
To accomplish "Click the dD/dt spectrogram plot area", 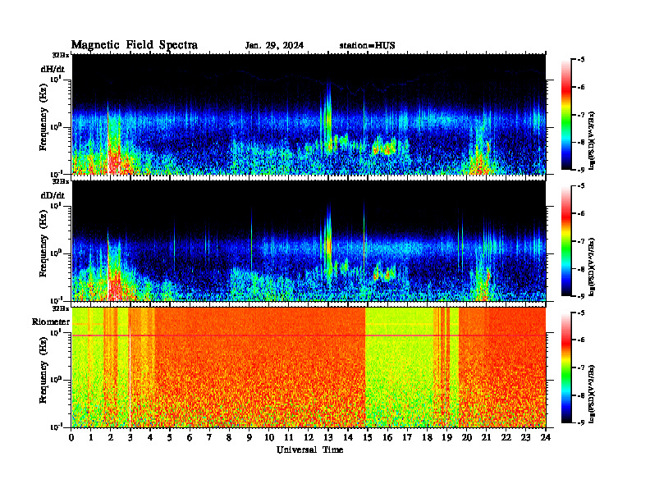I will [x=309, y=240].
